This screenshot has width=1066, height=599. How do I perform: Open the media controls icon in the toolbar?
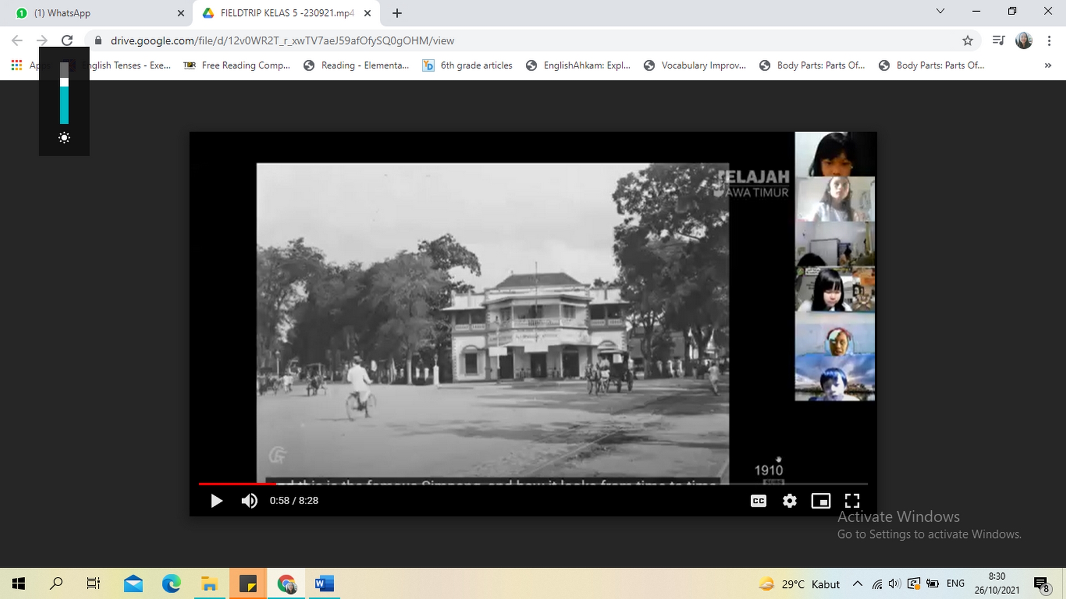[998, 41]
